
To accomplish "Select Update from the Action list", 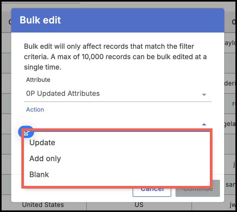I will pyautogui.click(x=42, y=142).
